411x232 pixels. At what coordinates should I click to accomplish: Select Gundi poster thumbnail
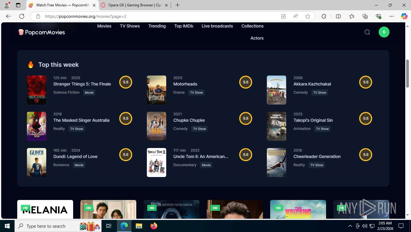[x=37, y=163]
